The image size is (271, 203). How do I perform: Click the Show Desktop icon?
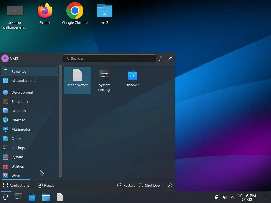click(264, 197)
